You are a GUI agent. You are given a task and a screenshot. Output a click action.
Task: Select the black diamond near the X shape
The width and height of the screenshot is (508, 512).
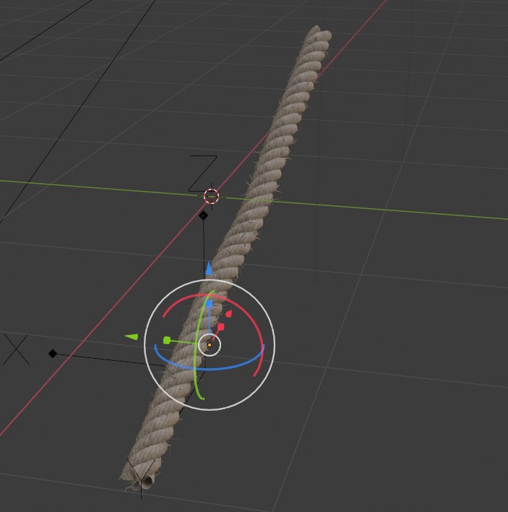[x=53, y=354]
